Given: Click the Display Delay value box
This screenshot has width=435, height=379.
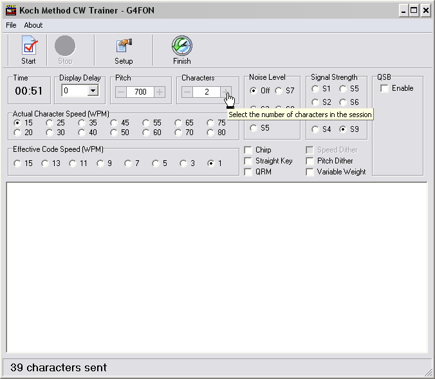Looking at the screenshot, I should 75,91.
